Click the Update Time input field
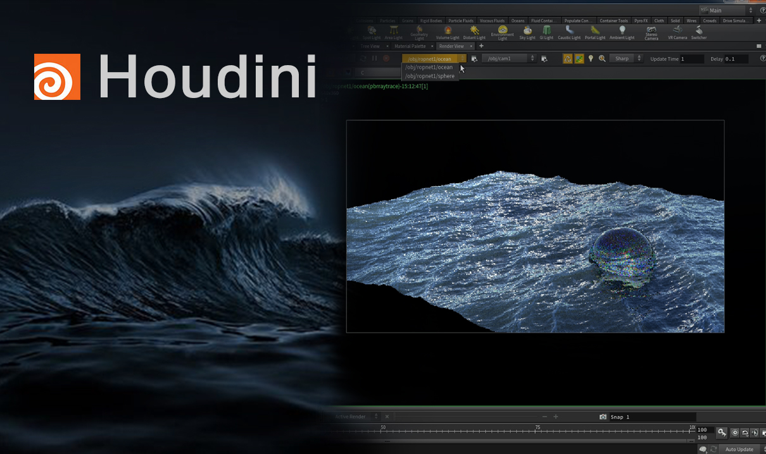Screen dimensions: 766x454 click(692, 59)
